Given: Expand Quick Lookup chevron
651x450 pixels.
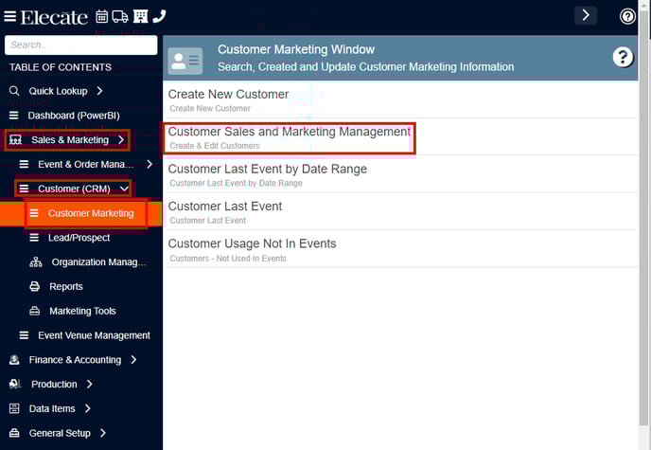Looking at the screenshot, I should (99, 91).
